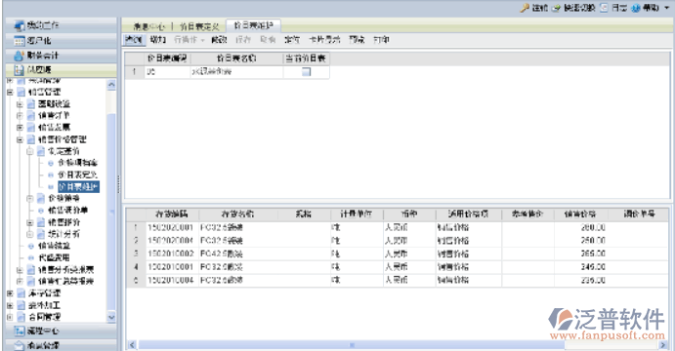Open the 客户化 sidebar module with calendar icon
The height and width of the screenshot is (351, 675).
pos(19,41)
